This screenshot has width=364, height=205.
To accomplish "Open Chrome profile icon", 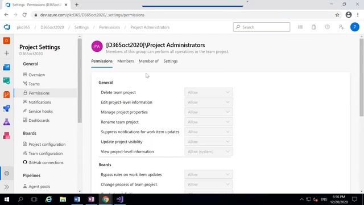I will [349, 15].
